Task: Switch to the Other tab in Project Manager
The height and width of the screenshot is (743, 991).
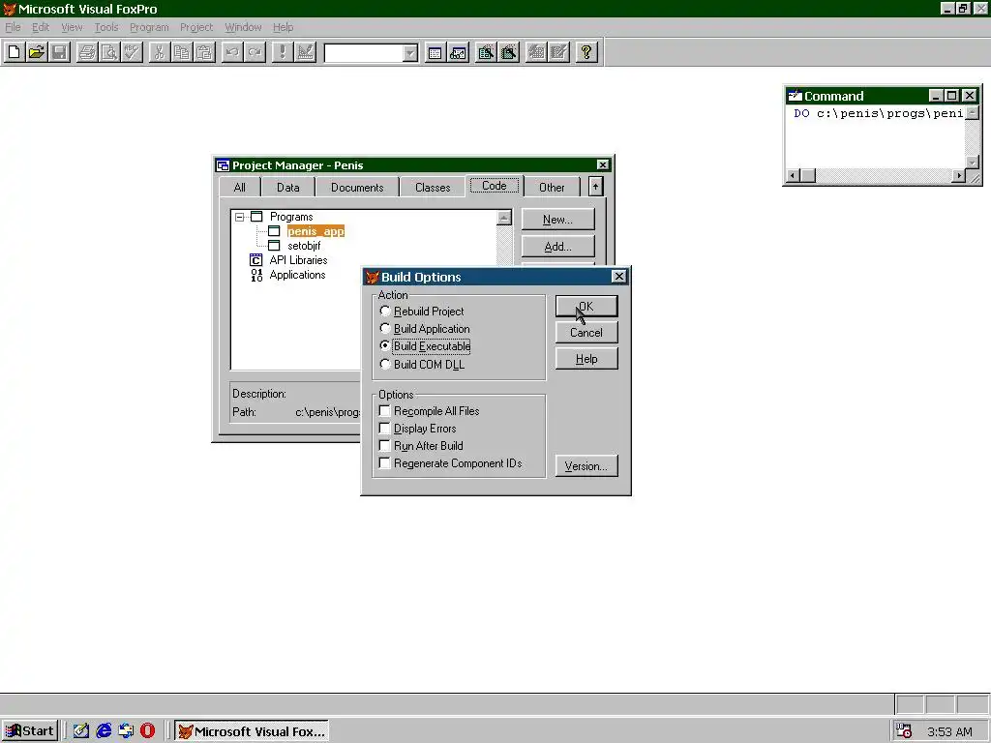Action: (x=552, y=188)
